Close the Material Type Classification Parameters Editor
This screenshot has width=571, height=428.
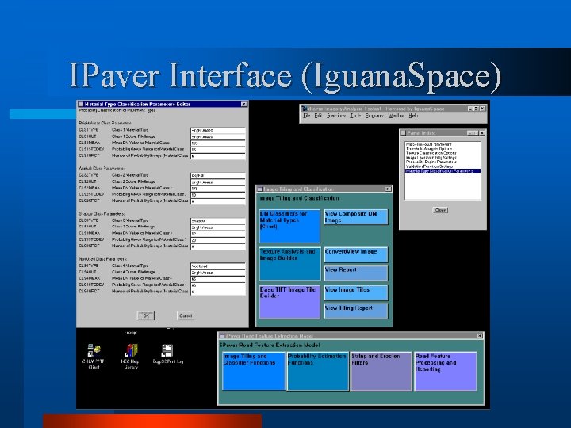tap(243, 104)
